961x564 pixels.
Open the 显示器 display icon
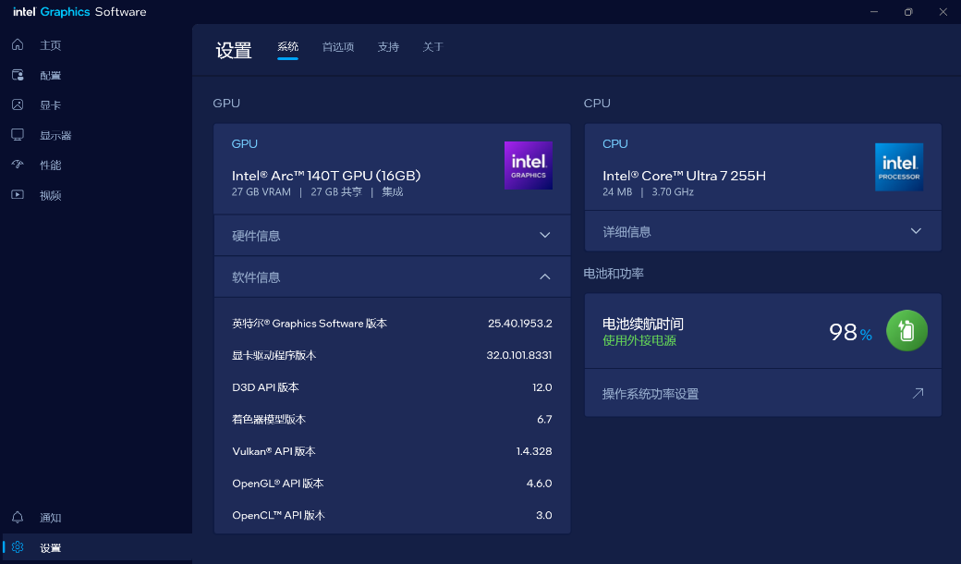pos(18,135)
